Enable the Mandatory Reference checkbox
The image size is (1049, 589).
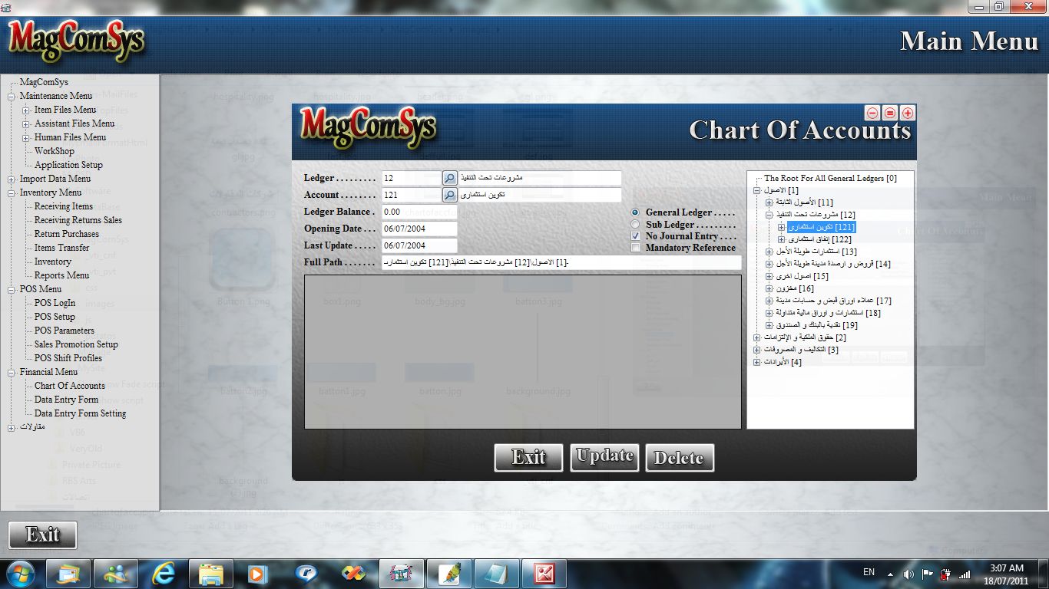636,248
